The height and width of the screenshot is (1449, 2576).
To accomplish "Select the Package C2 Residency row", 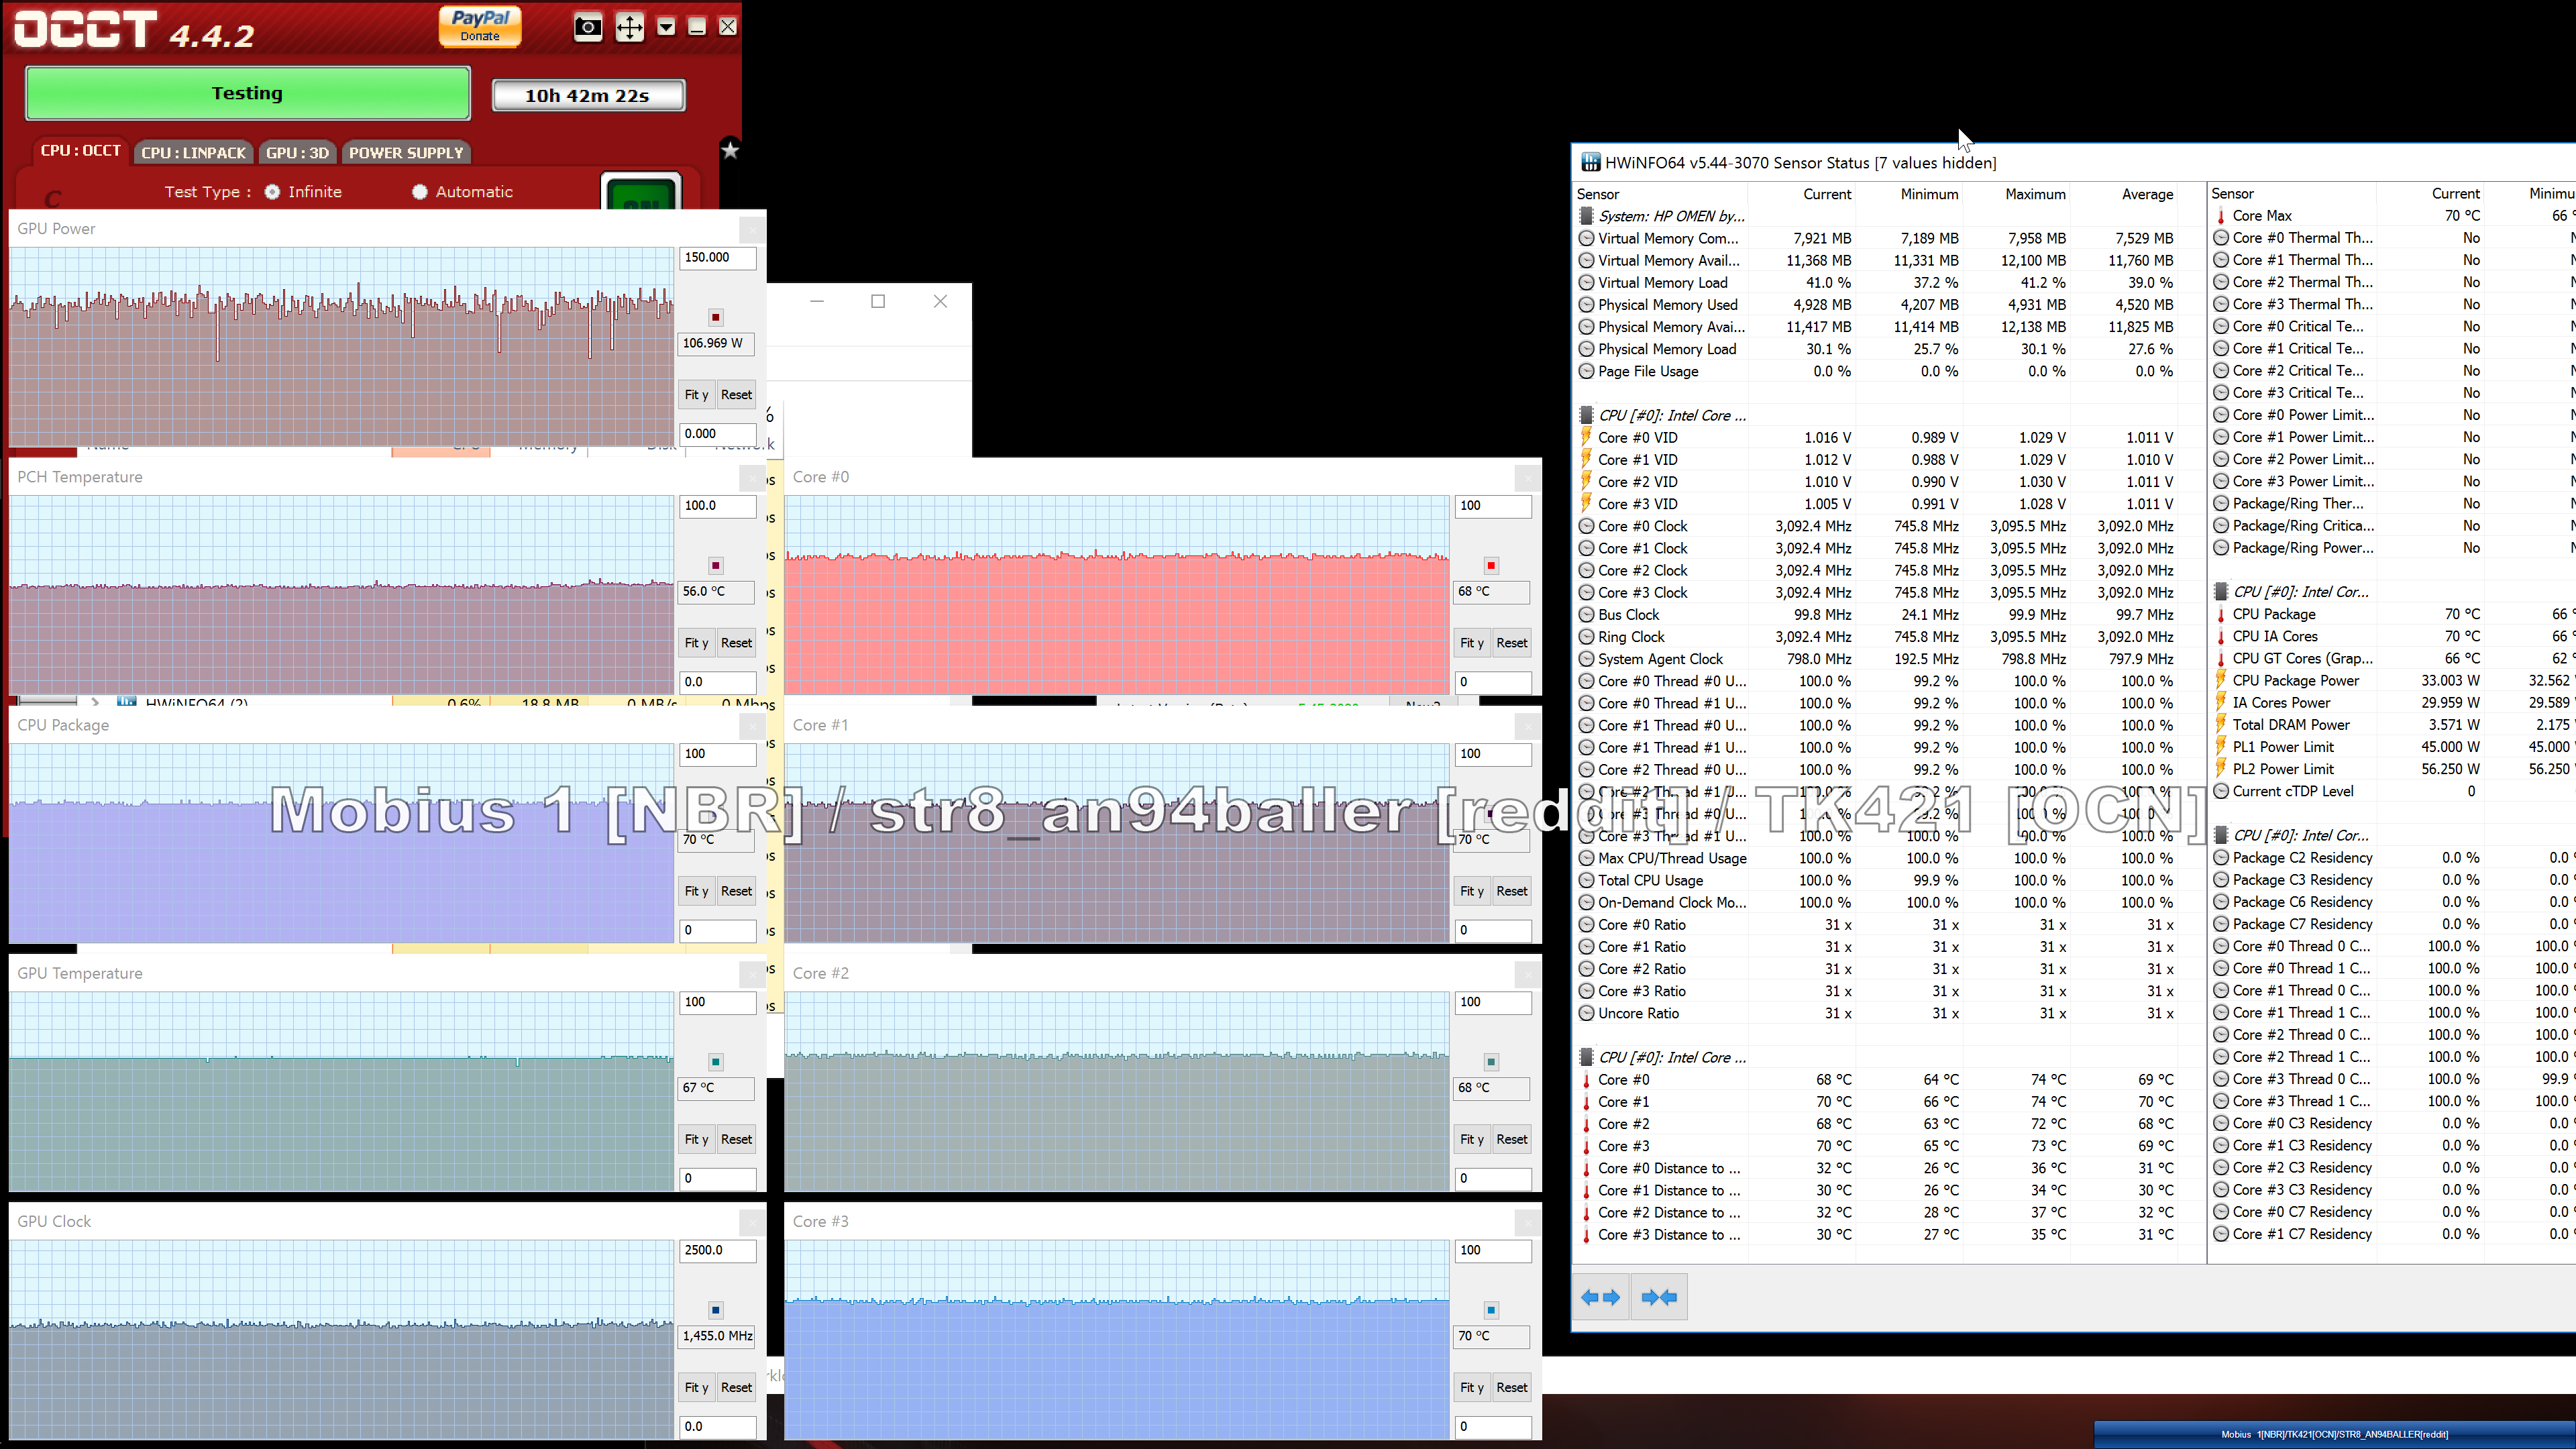I will click(x=2393, y=858).
